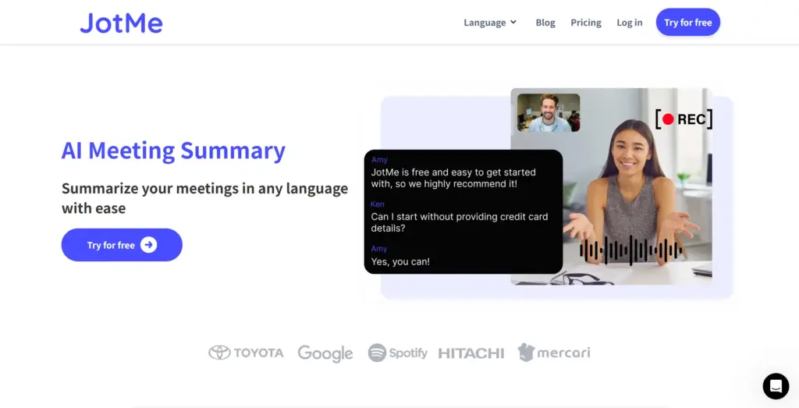Viewport: 799px width, 408px height.
Task: Go to the Pricing page
Action: pyautogui.click(x=585, y=23)
